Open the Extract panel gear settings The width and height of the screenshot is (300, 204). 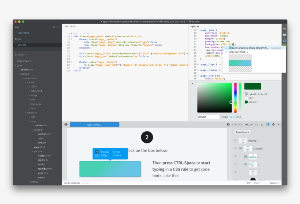coord(273,124)
